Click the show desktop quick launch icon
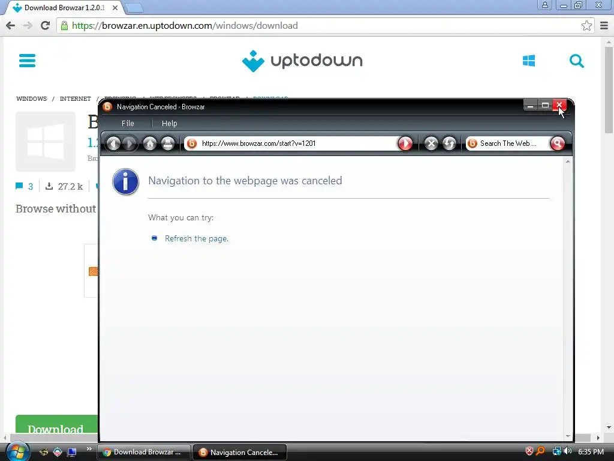This screenshot has height=461, width=614. click(x=72, y=452)
